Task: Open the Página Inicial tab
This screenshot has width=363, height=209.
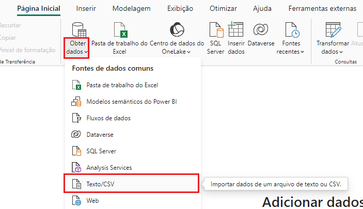Action: click(39, 9)
